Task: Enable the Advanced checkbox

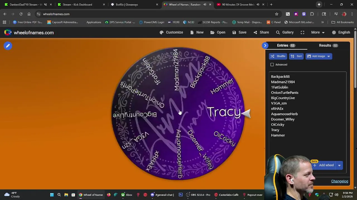Action: coord(272,65)
